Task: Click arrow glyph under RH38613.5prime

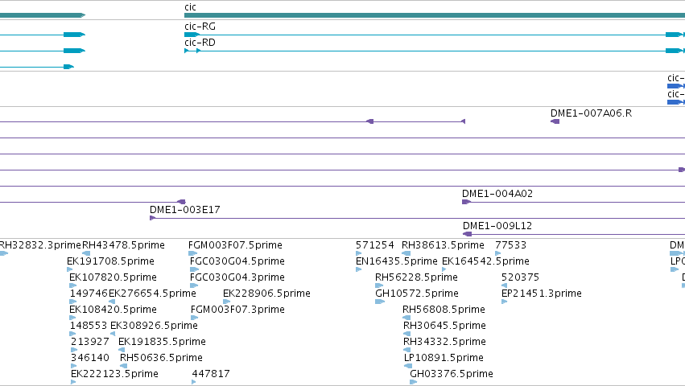Action: pyautogui.click(x=406, y=253)
